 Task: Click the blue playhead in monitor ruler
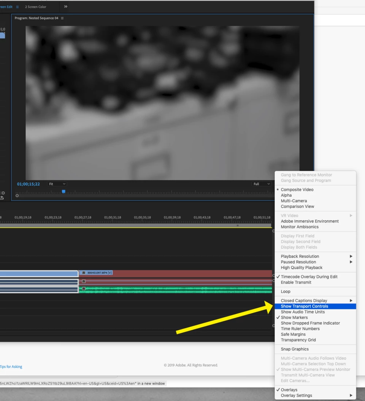[x=63, y=191]
